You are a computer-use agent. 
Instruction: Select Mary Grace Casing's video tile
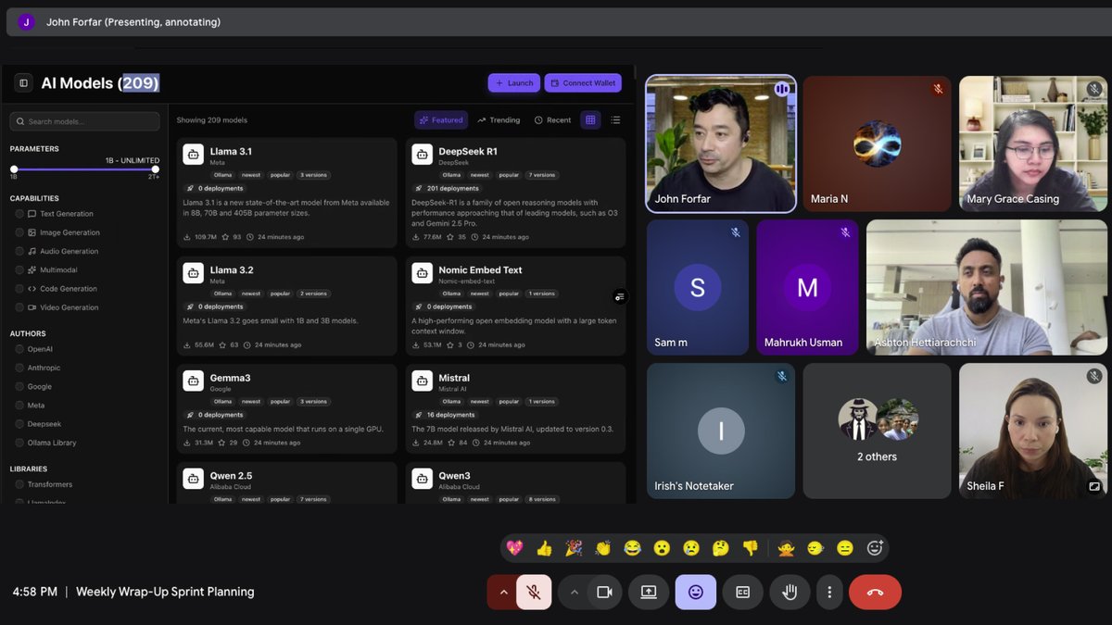pos(1033,144)
